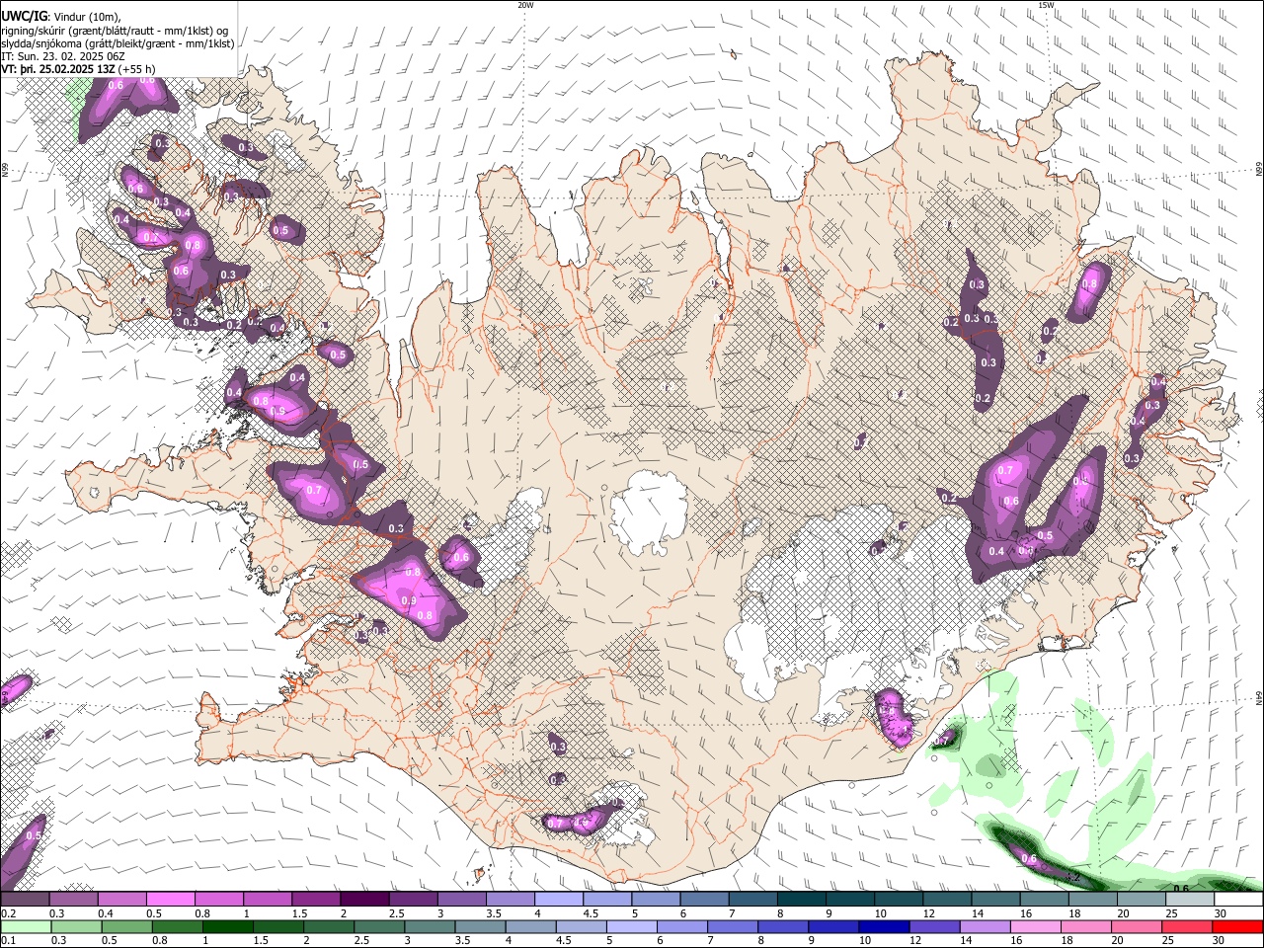Viewport: 1264px width, 948px height.
Task: Click the 0.7 snow value on south coast glacier
Action: [x=554, y=823]
